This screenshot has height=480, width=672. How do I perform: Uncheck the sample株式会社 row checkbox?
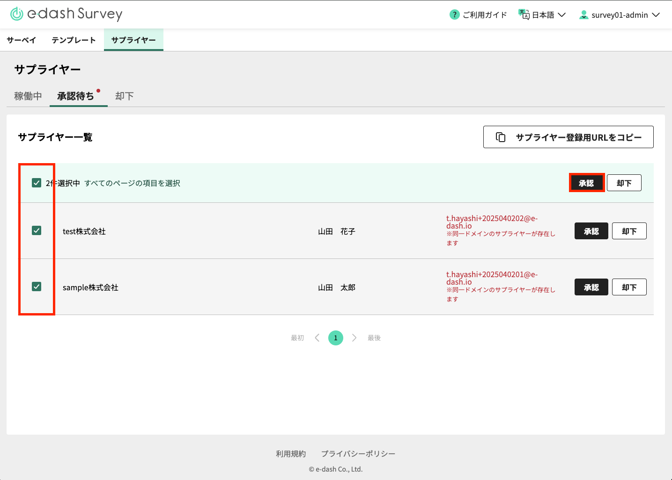[37, 287]
